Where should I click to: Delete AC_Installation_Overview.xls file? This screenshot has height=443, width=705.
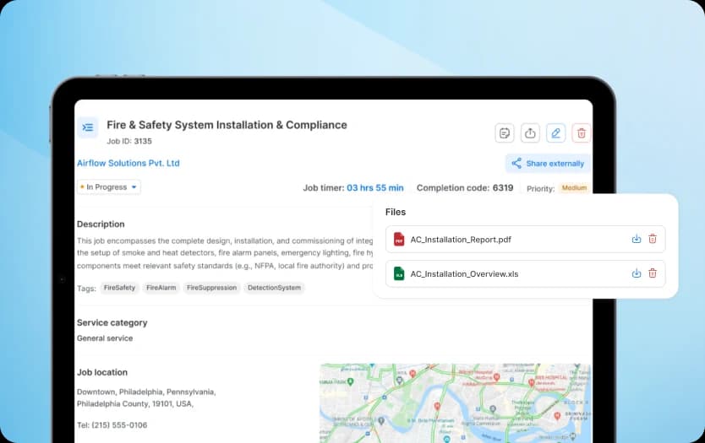[653, 273]
